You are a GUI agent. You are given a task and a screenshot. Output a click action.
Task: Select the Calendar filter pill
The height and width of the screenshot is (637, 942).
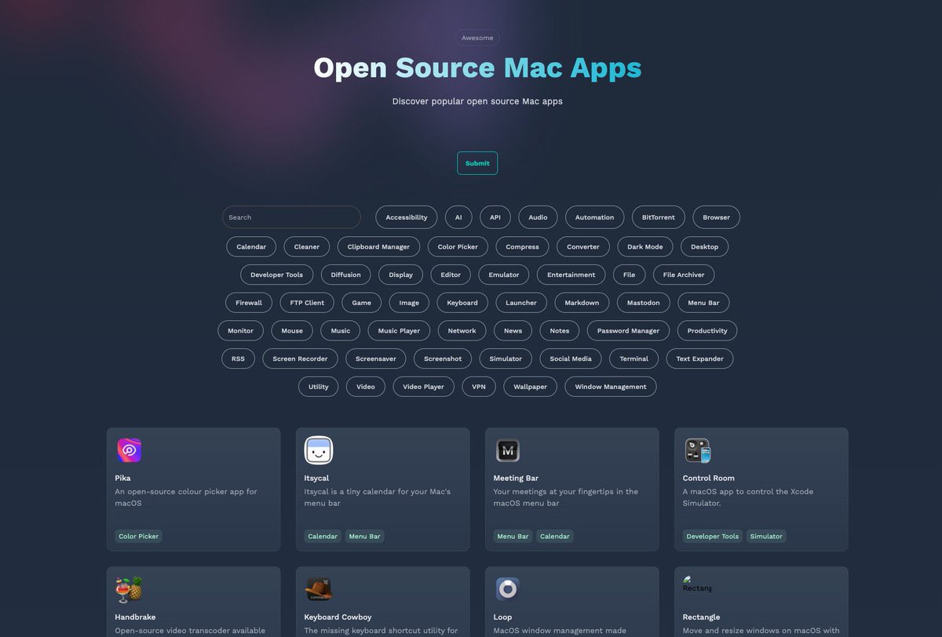pos(251,246)
